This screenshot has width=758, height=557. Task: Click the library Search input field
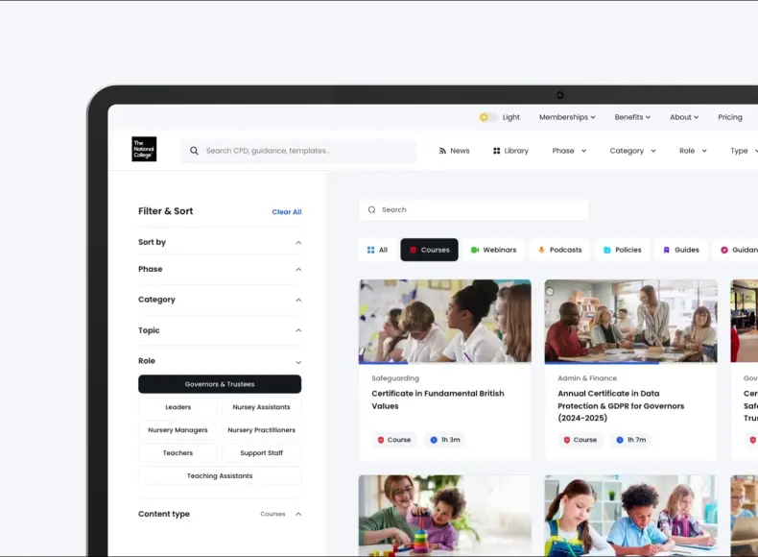click(480, 209)
